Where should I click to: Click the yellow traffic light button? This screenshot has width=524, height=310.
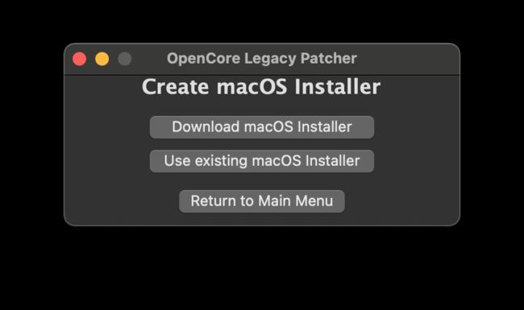[x=102, y=59]
